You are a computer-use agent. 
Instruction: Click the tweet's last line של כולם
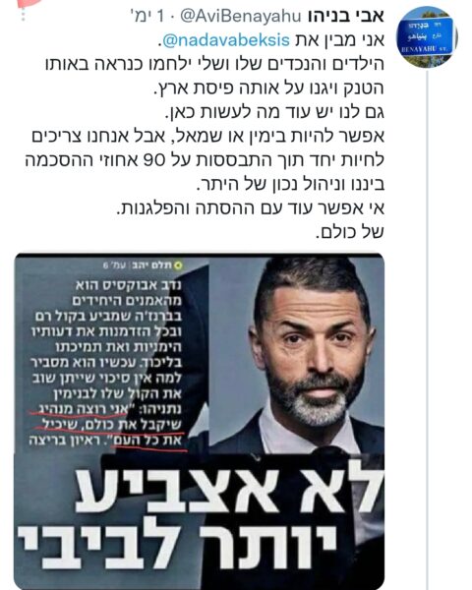point(350,232)
